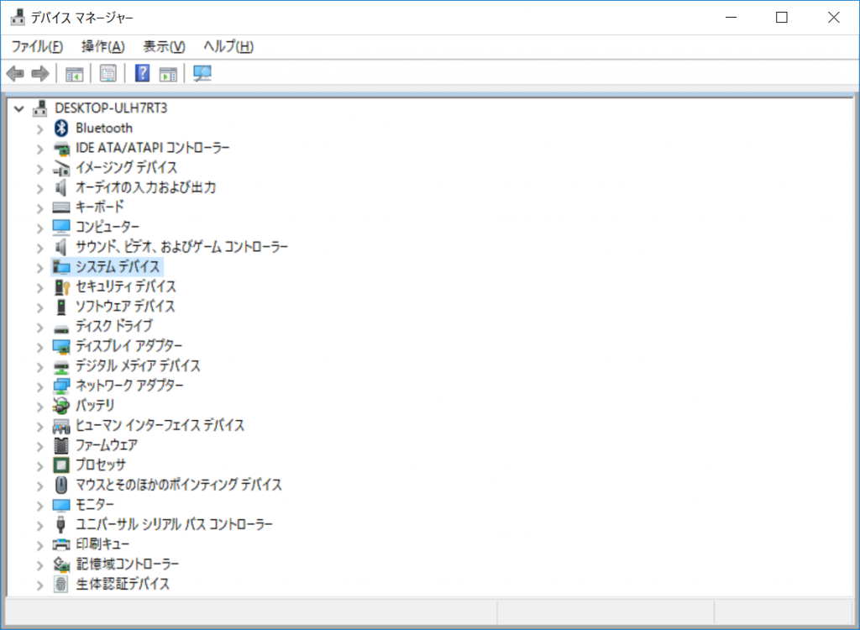Screen dimensions: 860x630
Task: Click the computer icon beside コンピューター
Action: click(x=60, y=227)
